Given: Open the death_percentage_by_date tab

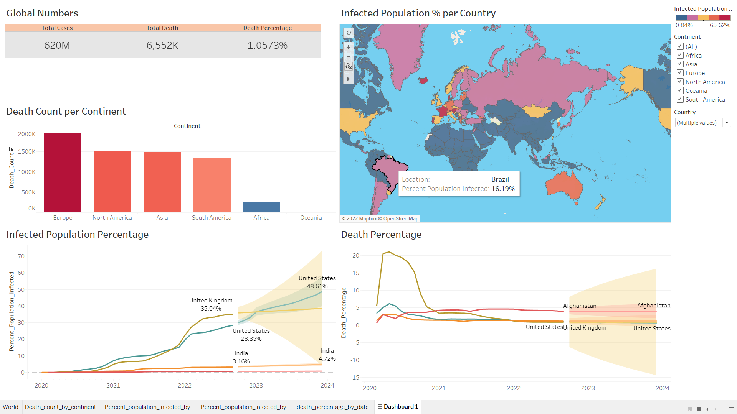Looking at the screenshot, I should (332, 407).
